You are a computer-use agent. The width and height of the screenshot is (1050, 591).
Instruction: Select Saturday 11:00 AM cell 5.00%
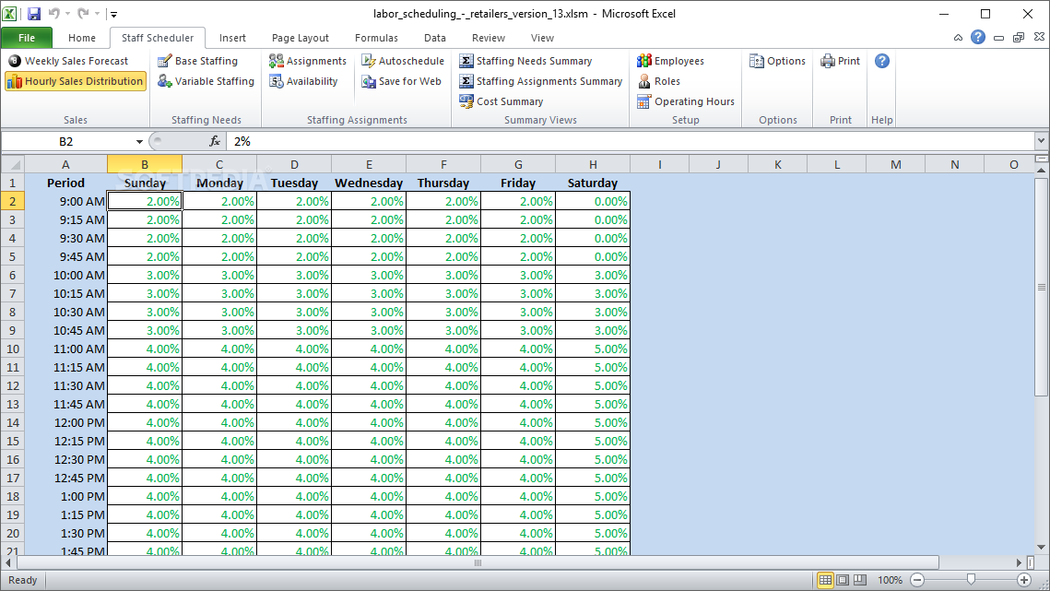(593, 349)
